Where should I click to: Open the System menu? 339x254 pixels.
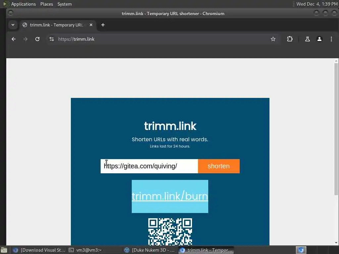pos(65,4)
